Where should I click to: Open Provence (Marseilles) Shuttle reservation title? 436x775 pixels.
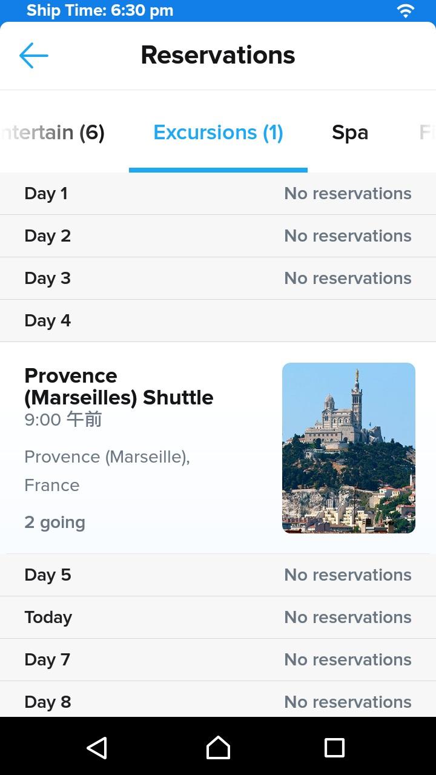(119, 386)
